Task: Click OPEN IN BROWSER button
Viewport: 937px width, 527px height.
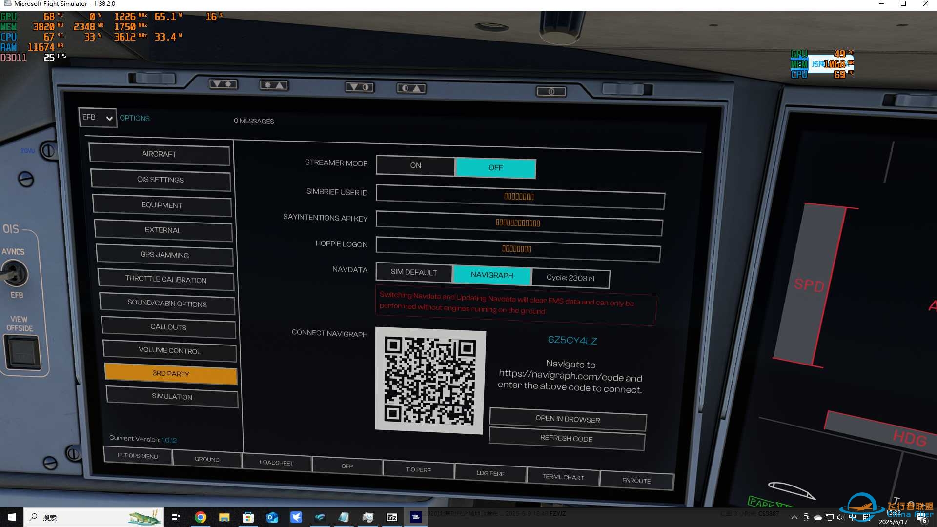Action: click(x=568, y=419)
